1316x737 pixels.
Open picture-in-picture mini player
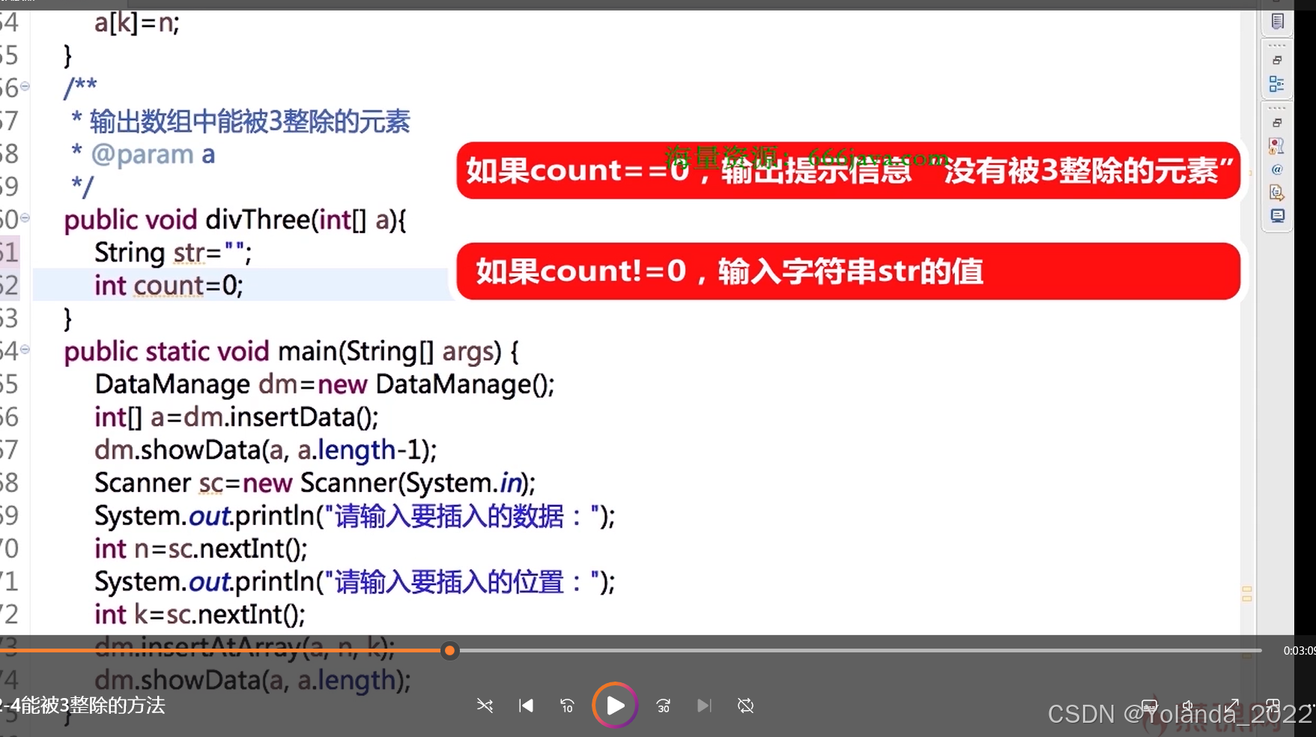[x=1273, y=706]
